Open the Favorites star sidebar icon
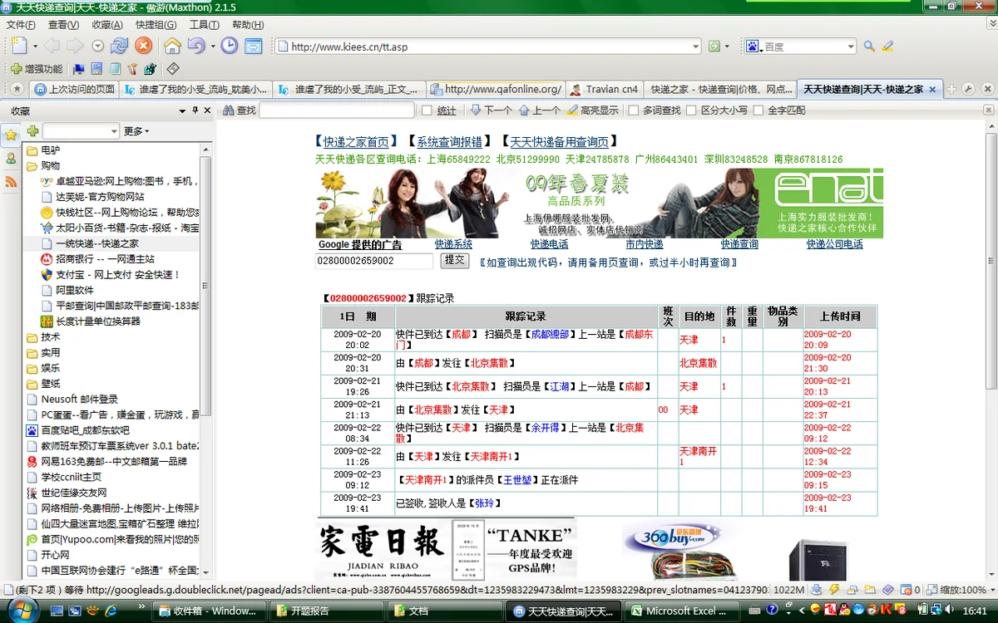The width and height of the screenshot is (998, 623). pos(11,135)
